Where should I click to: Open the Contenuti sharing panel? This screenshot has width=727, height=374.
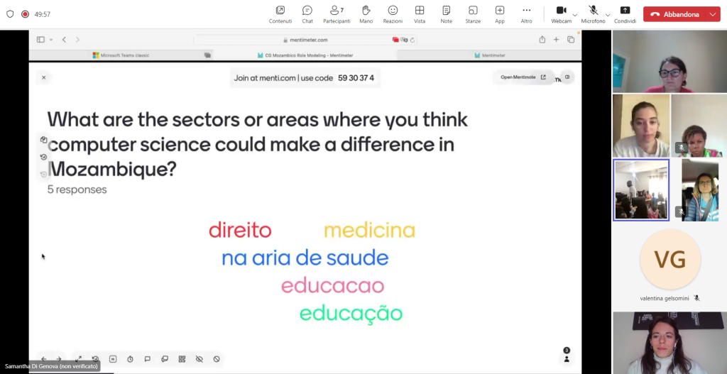click(280, 14)
